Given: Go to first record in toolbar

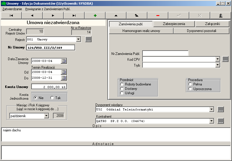Looking at the screenshot, I should pos(11,15).
